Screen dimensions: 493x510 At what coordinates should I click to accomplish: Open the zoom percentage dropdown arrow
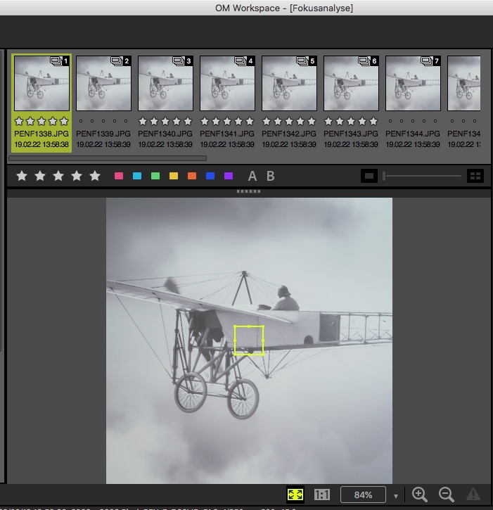(396, 496)
